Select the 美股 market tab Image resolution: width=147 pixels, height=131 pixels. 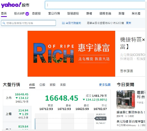(x=63, y=85)
